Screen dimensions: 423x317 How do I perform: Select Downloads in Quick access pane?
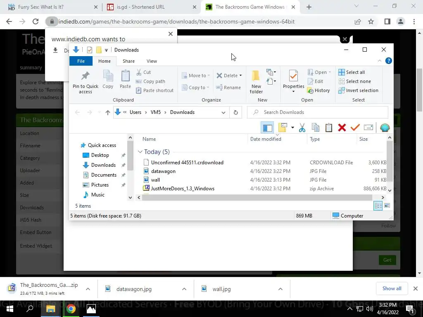103,165
